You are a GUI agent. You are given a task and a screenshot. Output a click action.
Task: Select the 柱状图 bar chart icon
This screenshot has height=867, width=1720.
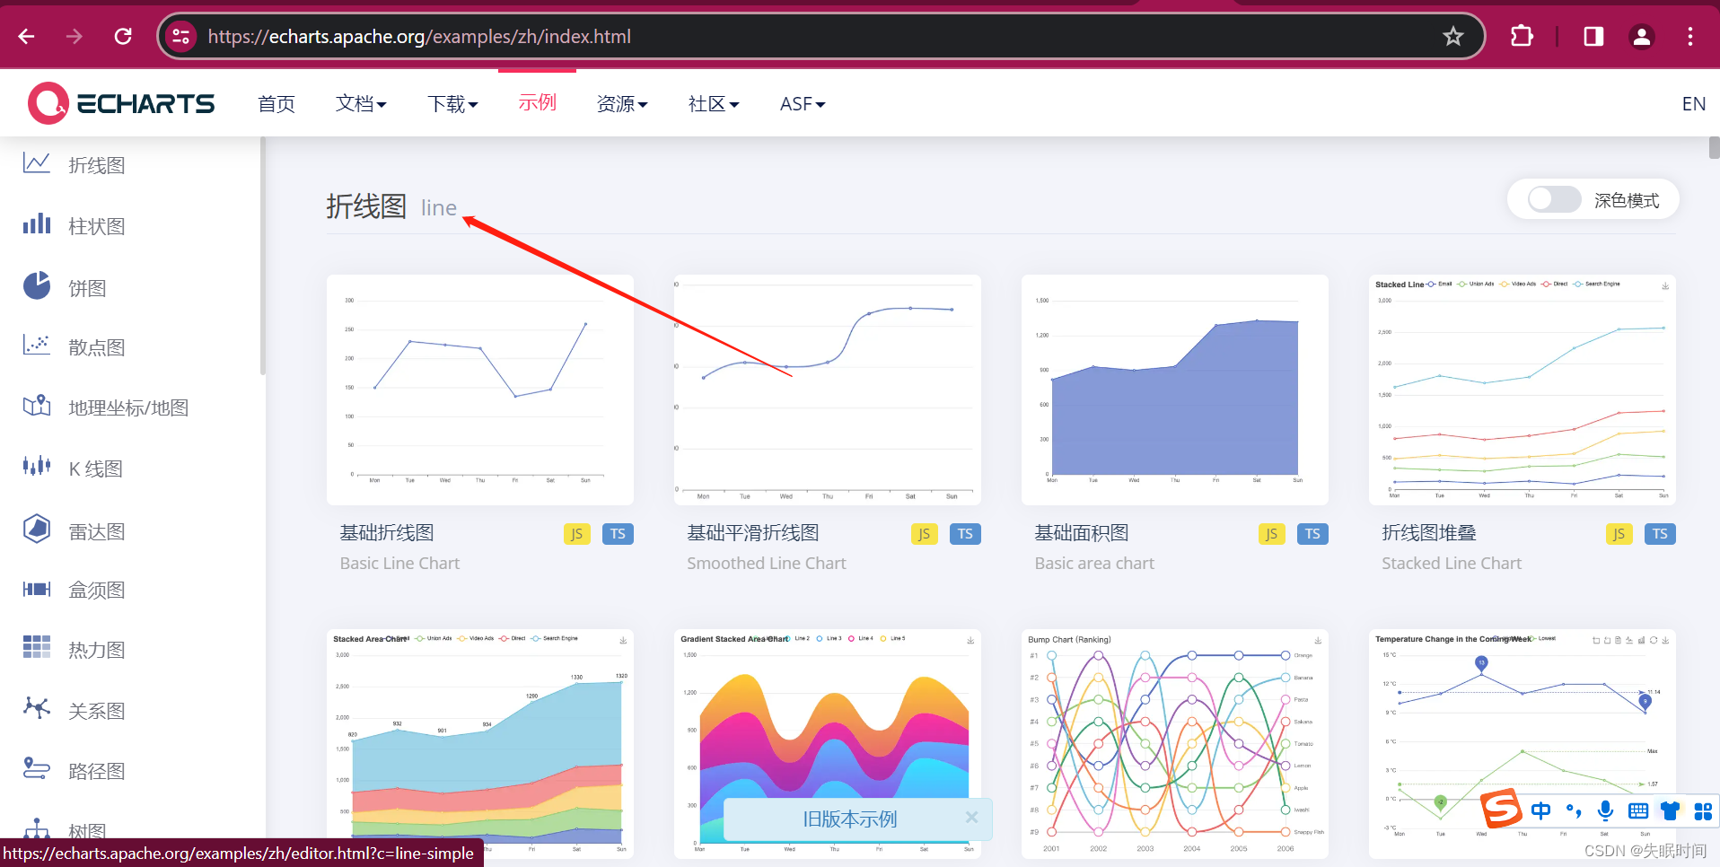pos(37,224)
